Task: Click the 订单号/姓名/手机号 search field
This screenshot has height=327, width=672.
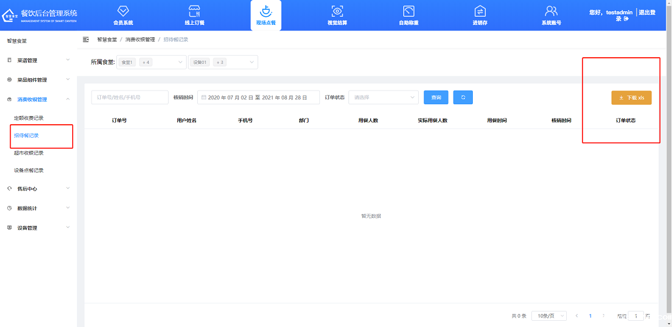Action: [x=129, y=97]
